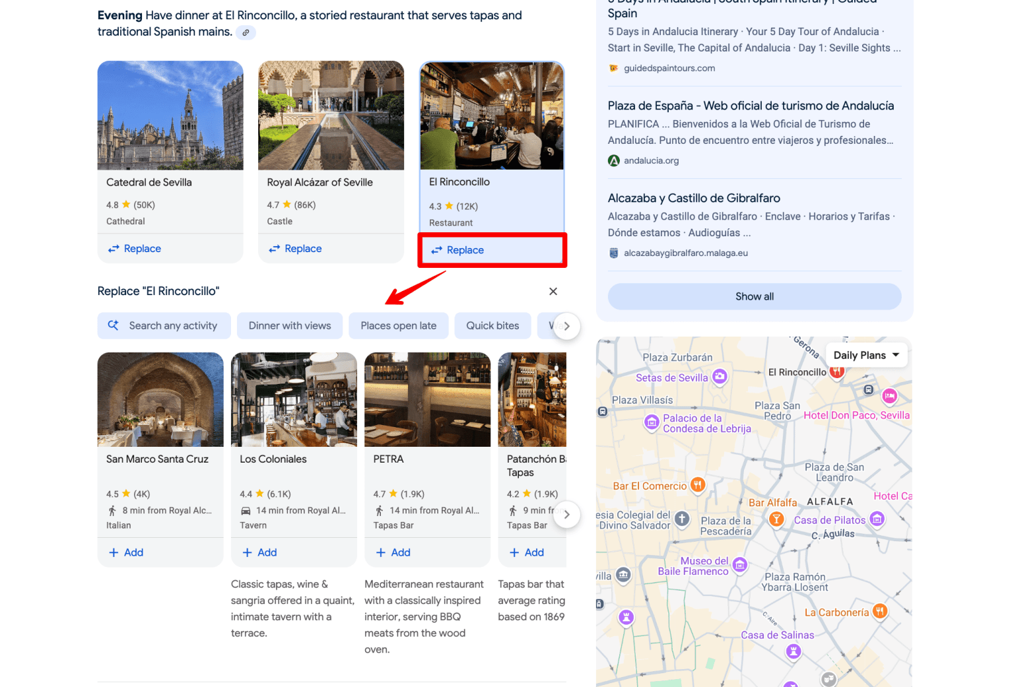Screen dimensions: 1014x687
Task: Click the Palacio de la Condesa de Lebrija marker
Action: pos(652,422)
